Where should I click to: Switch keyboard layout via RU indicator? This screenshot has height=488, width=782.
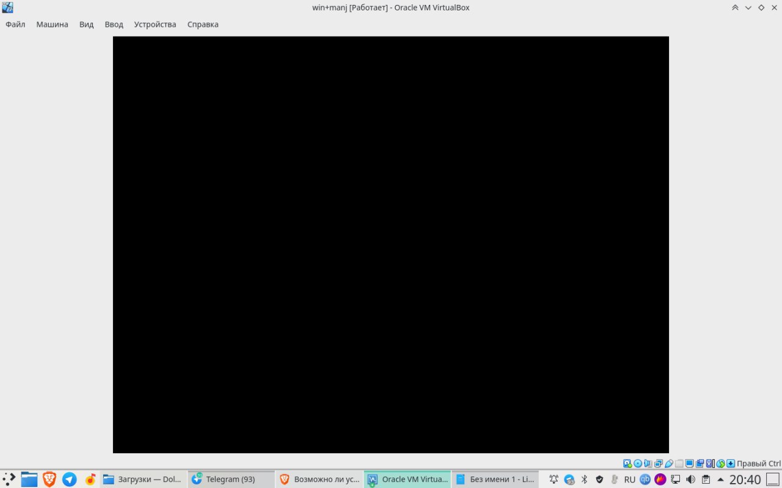630,479
